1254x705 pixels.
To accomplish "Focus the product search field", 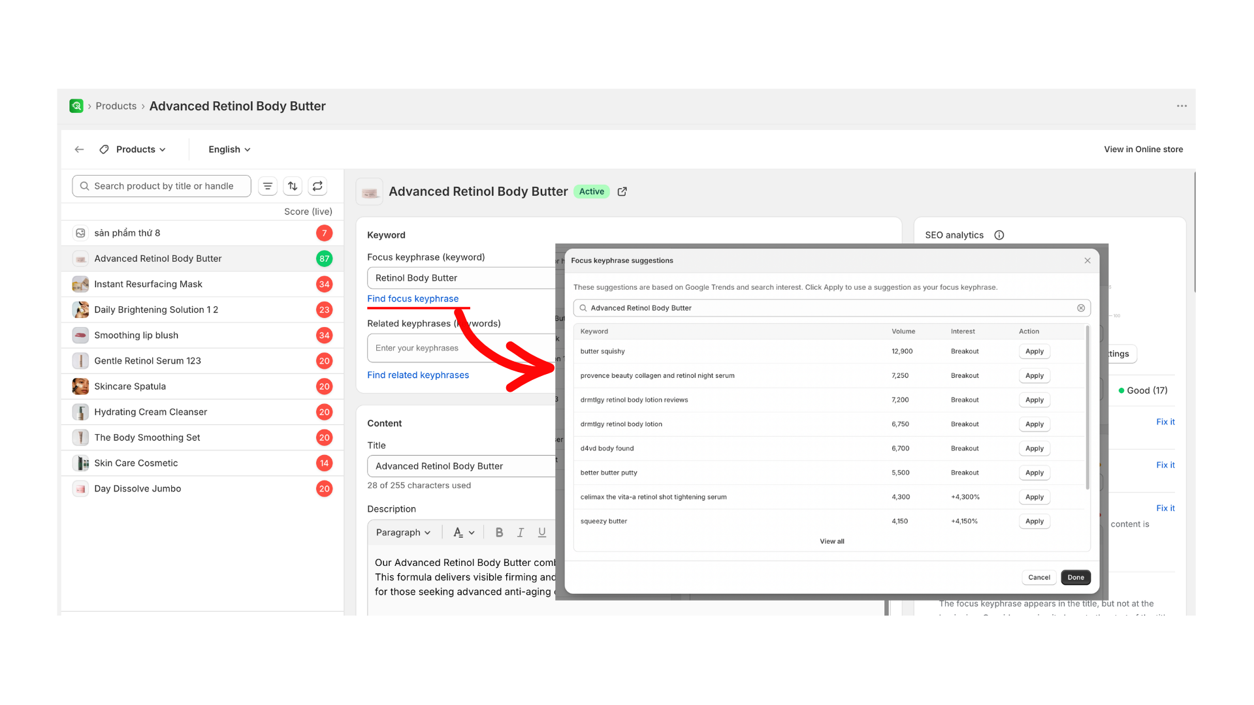I will coord(161,186).
